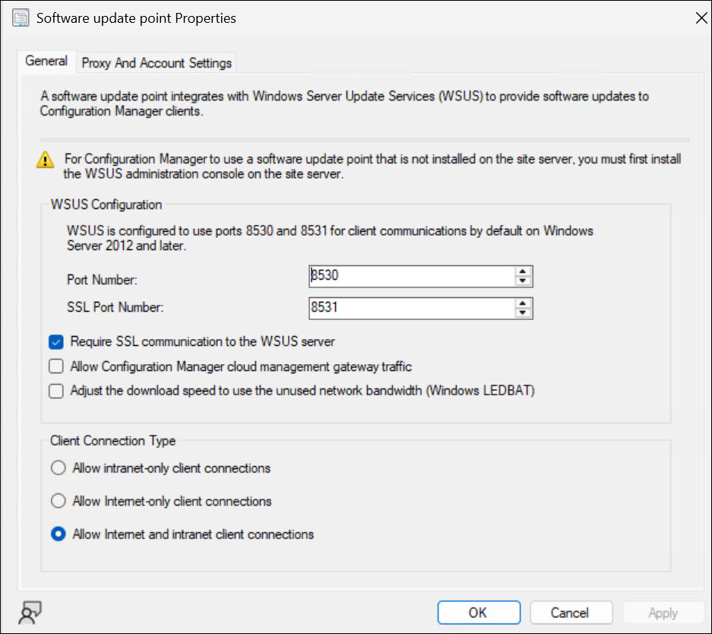This screenshot has height=634, width=712.
Task: Select Allow intranet-only client connections
Action: coord(58,468)
